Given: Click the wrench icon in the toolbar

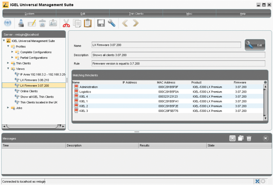Looking at the screenshot, I should point(112,23).
